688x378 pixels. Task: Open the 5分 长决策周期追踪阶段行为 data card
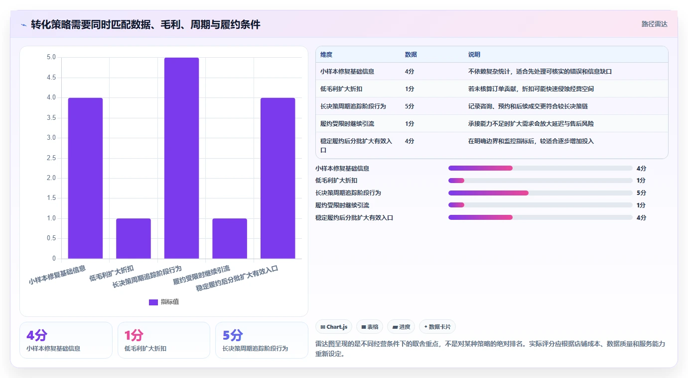click(262, 340)
